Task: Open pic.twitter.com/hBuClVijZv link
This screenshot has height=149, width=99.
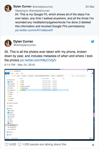Action: [x=38, y=60]
